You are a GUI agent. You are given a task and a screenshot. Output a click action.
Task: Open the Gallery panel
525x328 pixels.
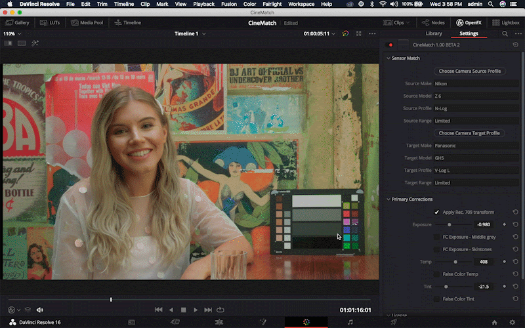18,22
